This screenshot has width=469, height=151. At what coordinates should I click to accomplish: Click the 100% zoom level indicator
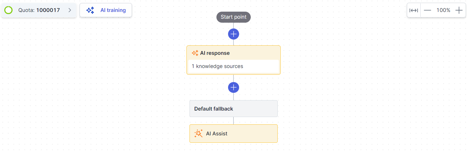click(x=443, y=10)
